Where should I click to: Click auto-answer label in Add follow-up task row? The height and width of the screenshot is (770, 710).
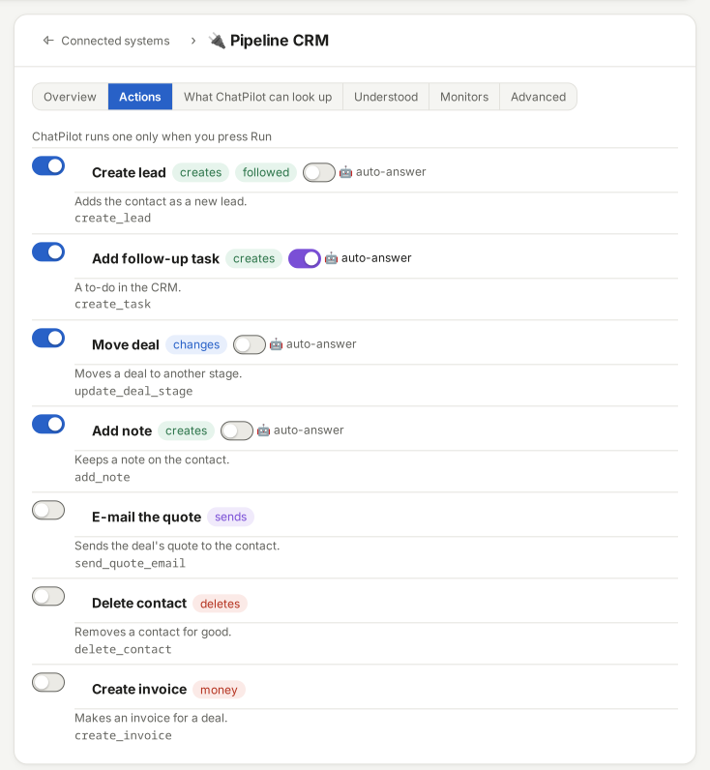click(376, 258)
